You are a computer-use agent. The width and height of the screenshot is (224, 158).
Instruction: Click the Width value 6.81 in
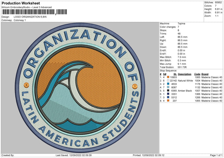click(218, 13)
